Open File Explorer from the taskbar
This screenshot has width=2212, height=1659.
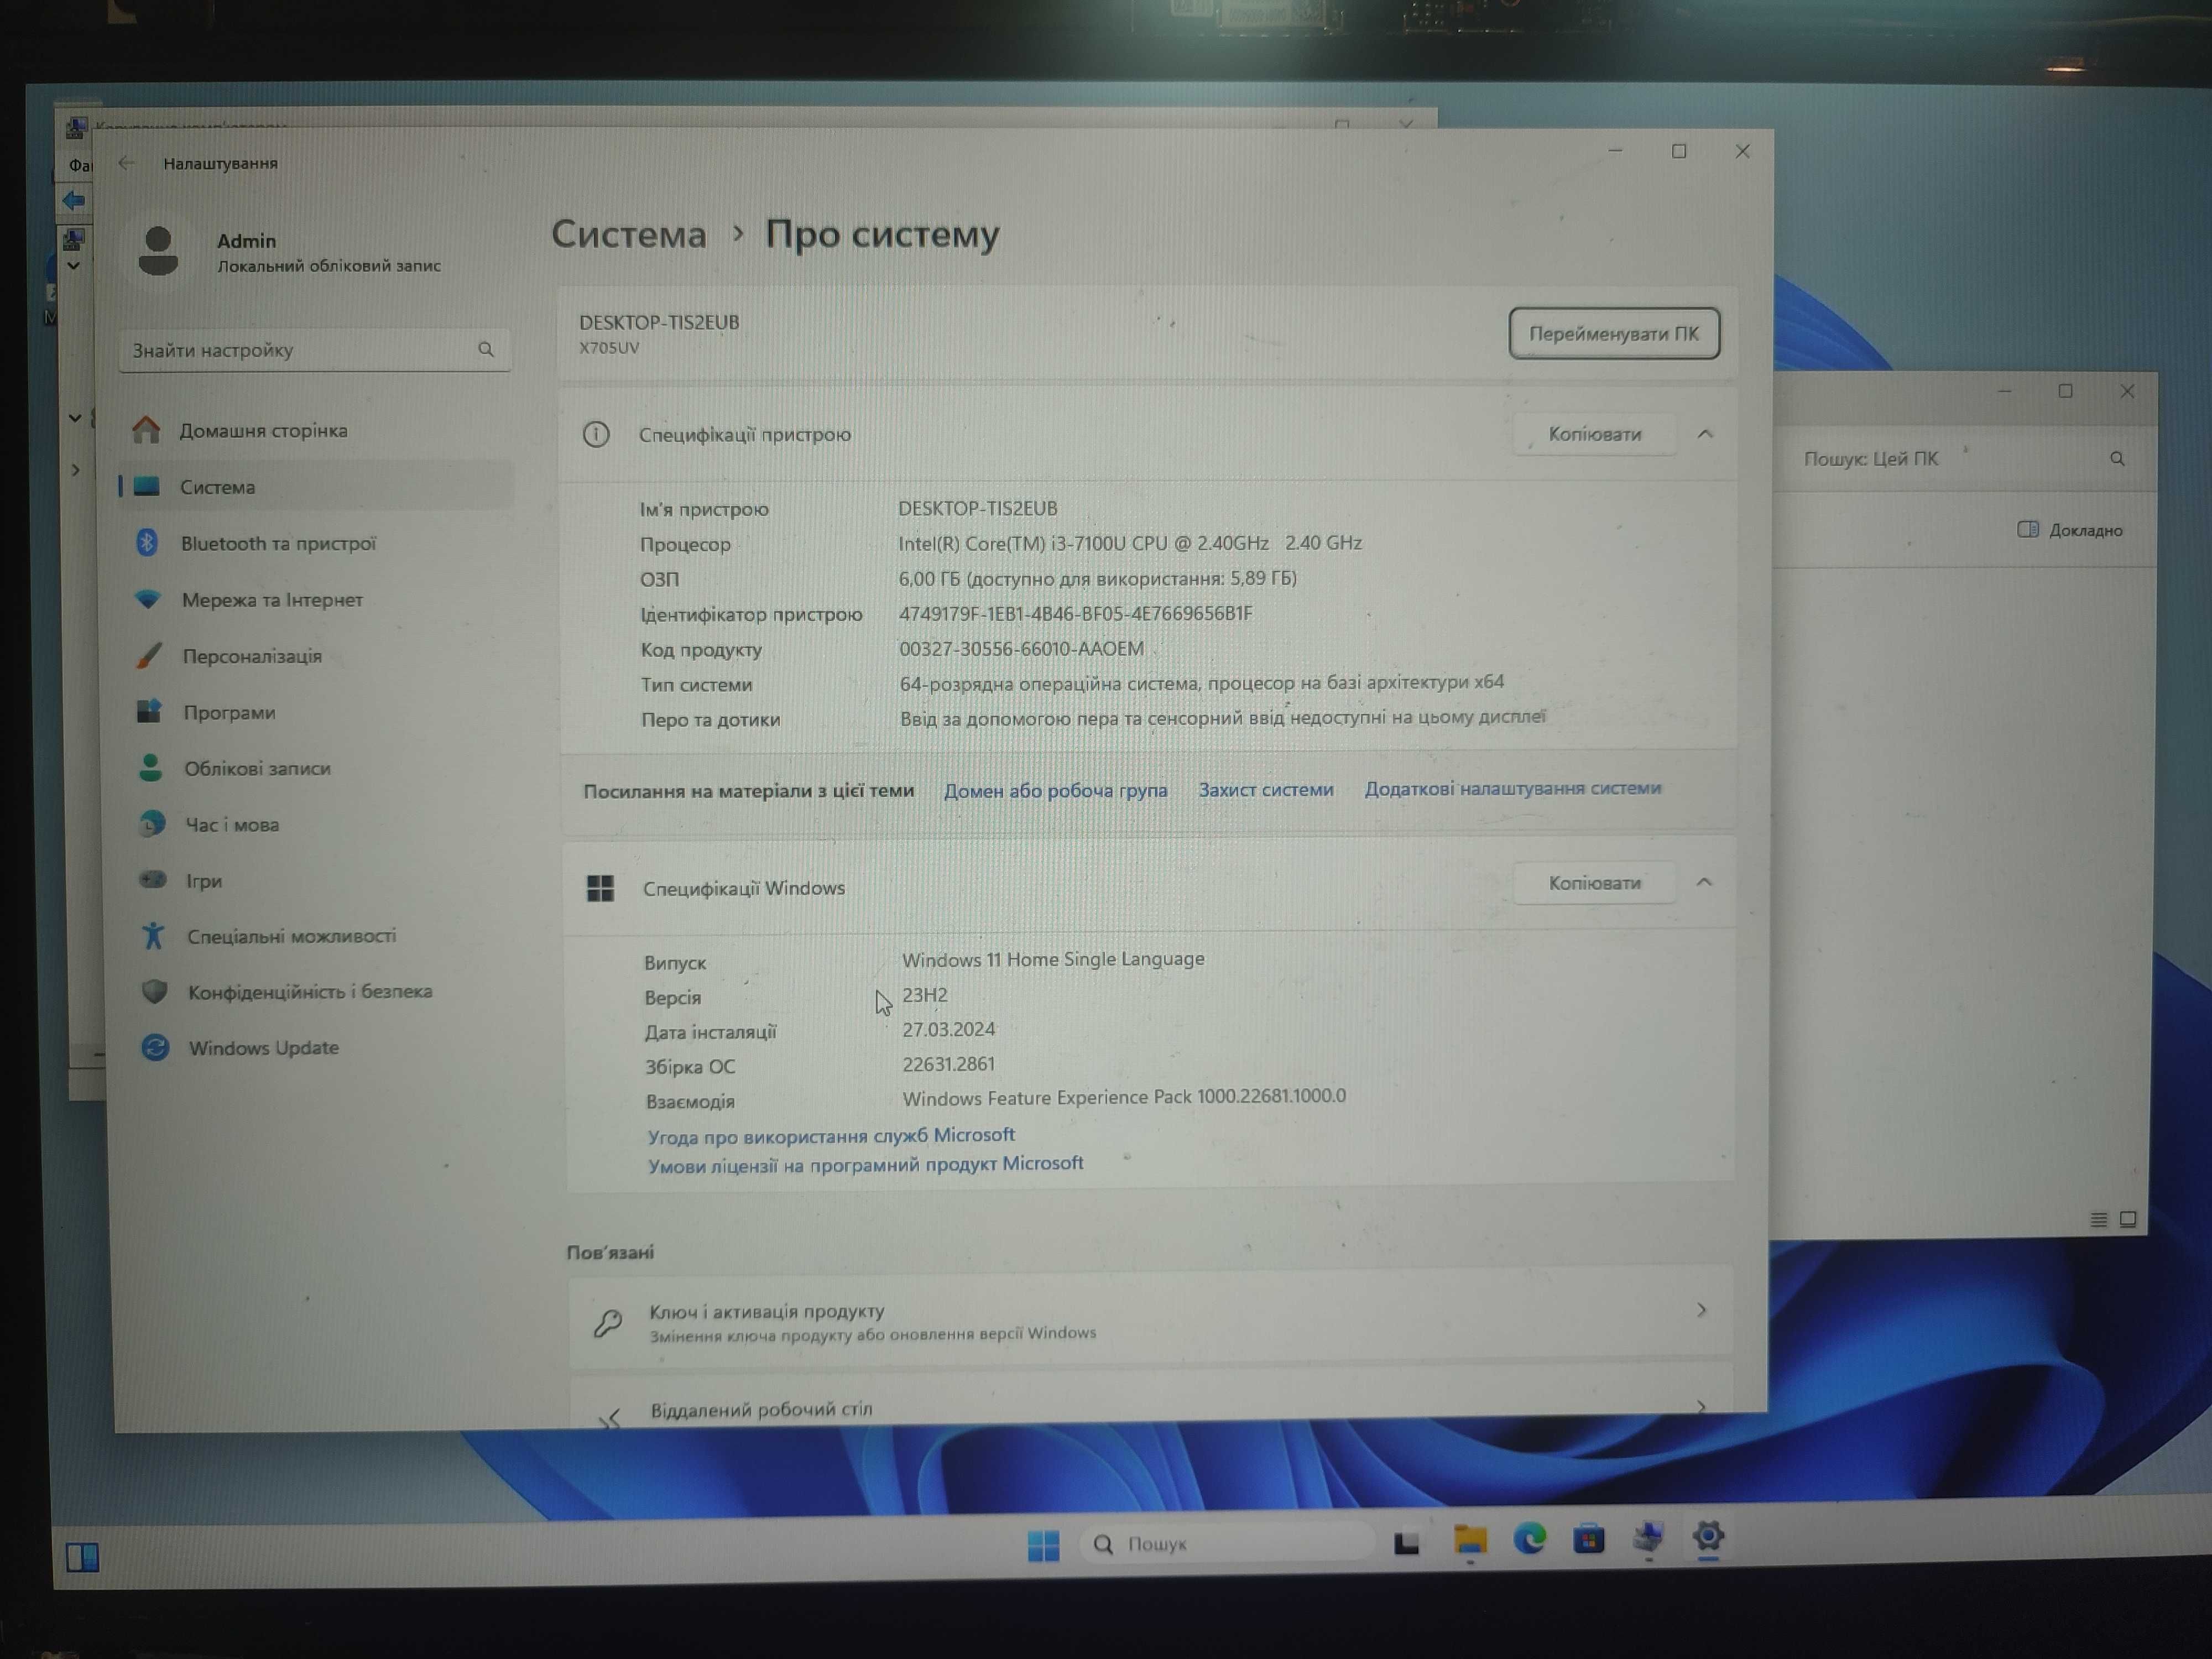[x=1470, y=1541]
